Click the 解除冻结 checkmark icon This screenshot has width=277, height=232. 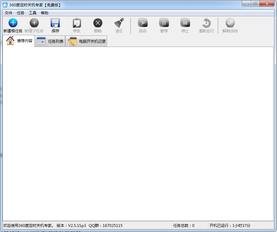pos(230,23)
